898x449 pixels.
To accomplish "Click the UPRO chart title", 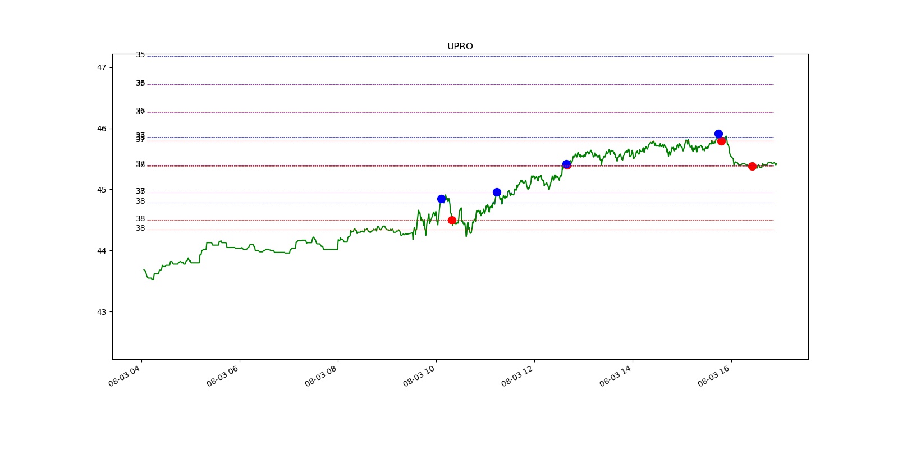I will pos(460,46).
